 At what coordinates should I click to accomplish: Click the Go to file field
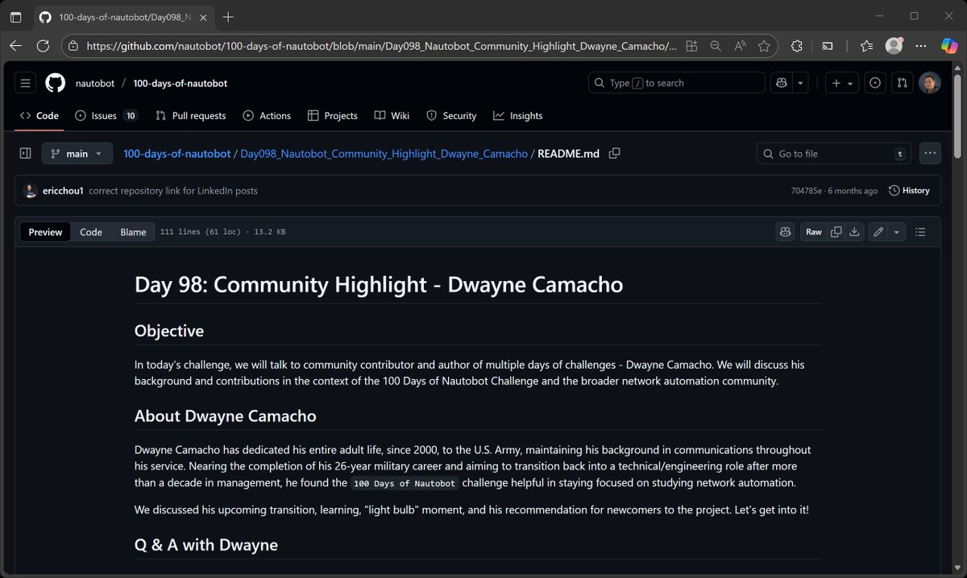(x=834, y=153)
